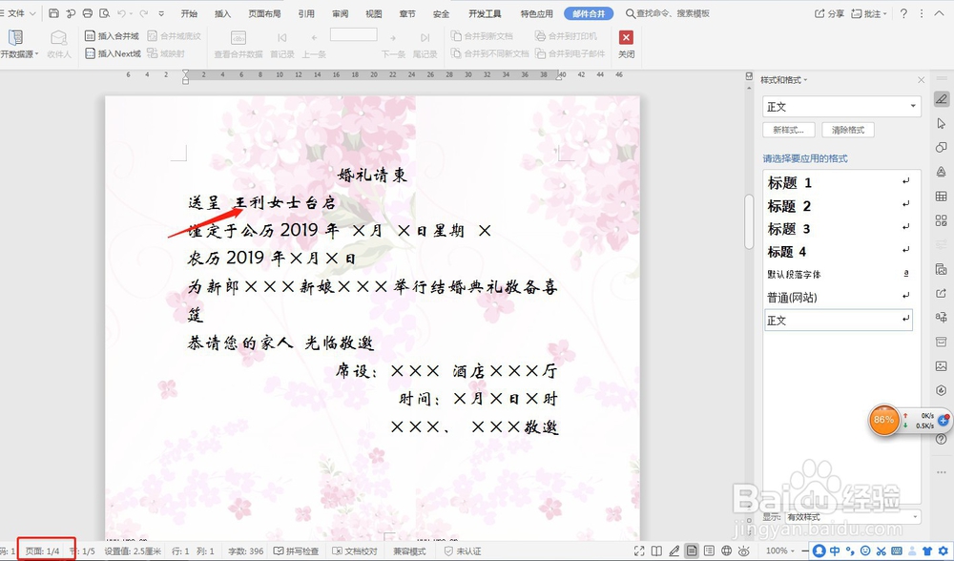The image size is (954, 561).
Task: Toggle eye protection mode icon
Action: click(x=744, y=551)
